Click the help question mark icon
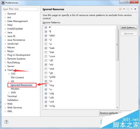Viewport: 140px width, 129px height. click(6, 122)
